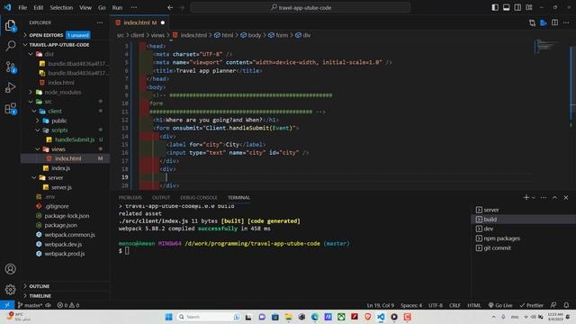Maximize the panel with the up chevron
The image size is (576, 324).
tap(554, 198)
